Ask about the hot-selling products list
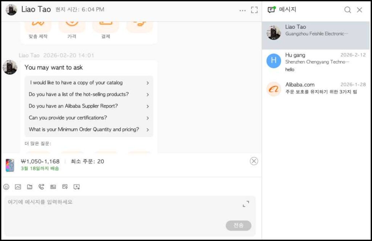Viewport: 372px width, 241px height. pyautogui.click(x=89, y=94)
